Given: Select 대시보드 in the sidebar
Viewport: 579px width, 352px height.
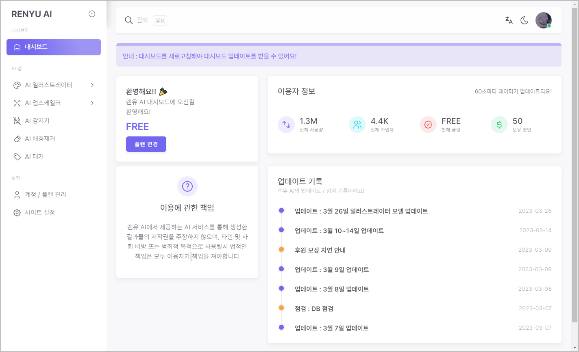Looking at the screenshot, I should tap(53, 47).
